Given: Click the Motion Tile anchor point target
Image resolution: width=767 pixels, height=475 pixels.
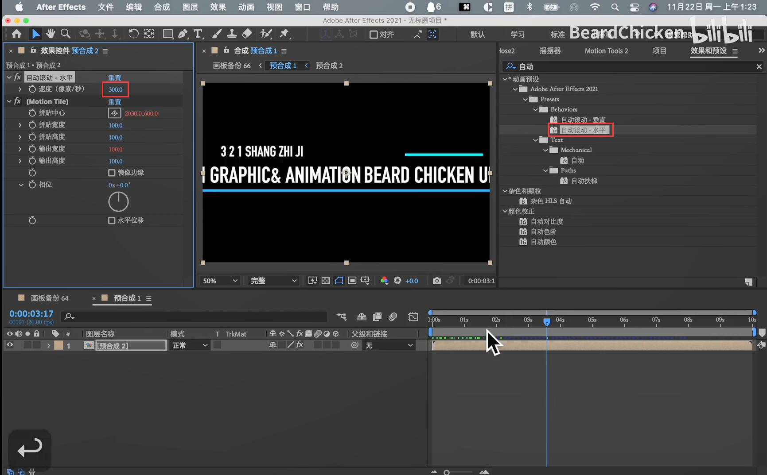Looking at the screenshot, I should tap(114, 113).
